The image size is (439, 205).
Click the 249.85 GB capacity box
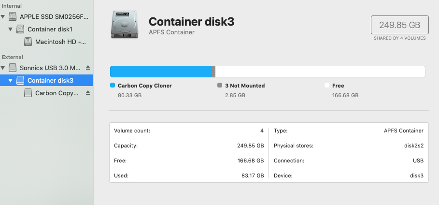point(399,24)
